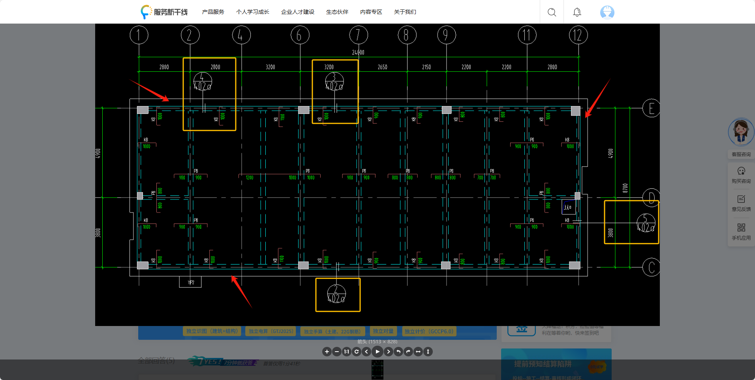Click the 提前预知结算陷阱 banner

tap(556, 364)
